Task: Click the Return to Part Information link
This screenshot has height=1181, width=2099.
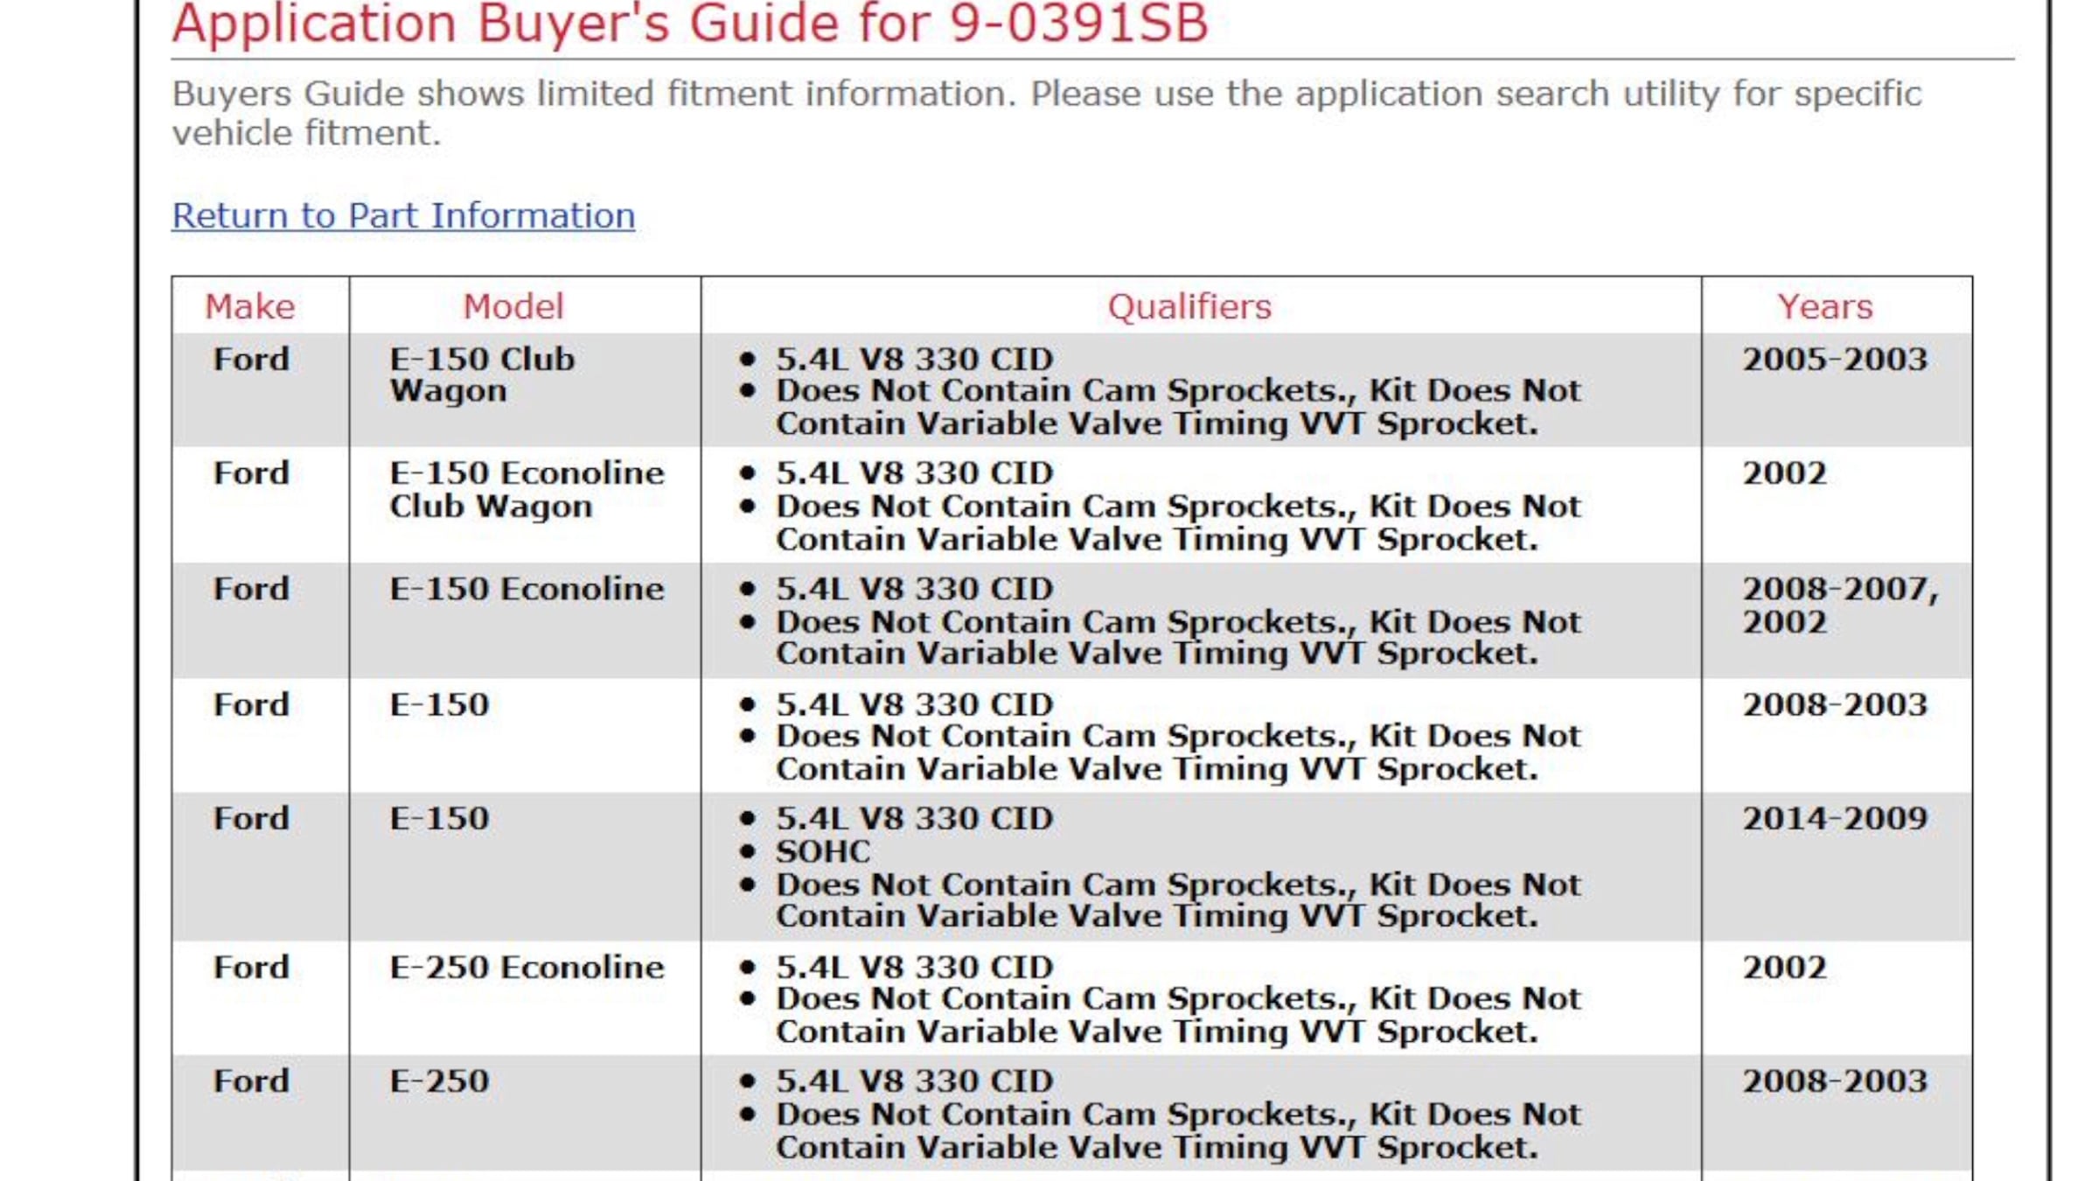Action: pyautogui.click(x=403, y=216)
